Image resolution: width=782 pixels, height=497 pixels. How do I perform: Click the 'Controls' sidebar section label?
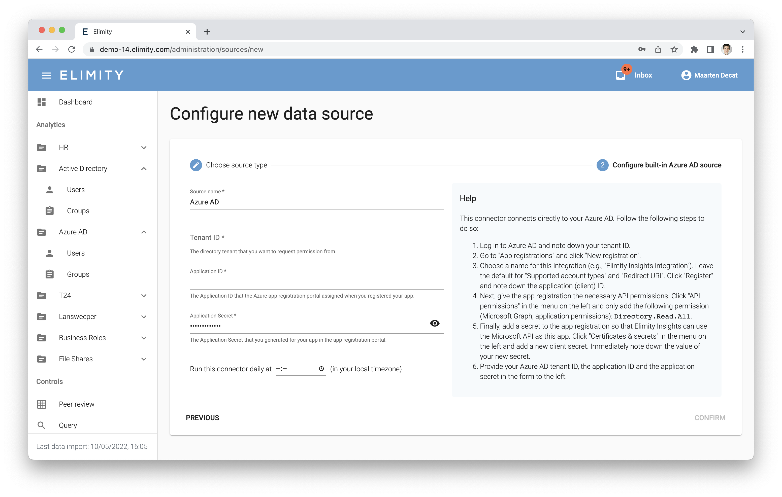pos(49,381)
